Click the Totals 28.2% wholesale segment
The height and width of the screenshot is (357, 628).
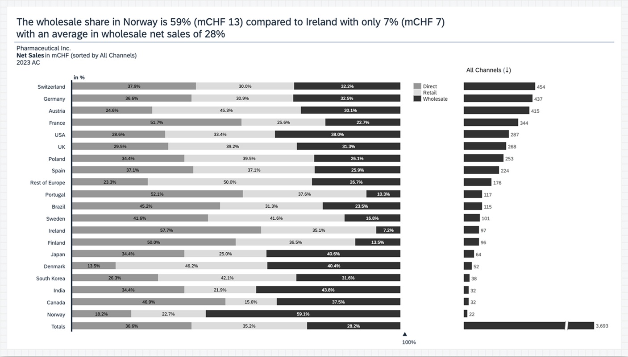(x=353, y=326)
